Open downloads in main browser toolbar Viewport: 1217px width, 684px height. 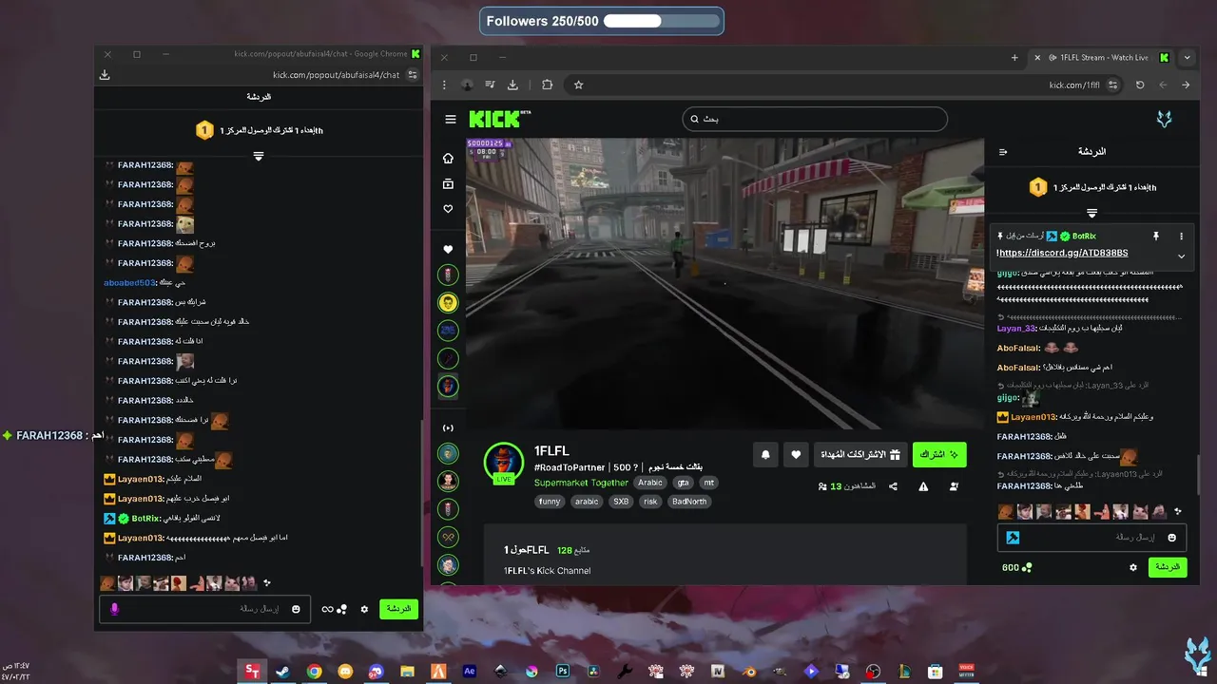point(512,85)
